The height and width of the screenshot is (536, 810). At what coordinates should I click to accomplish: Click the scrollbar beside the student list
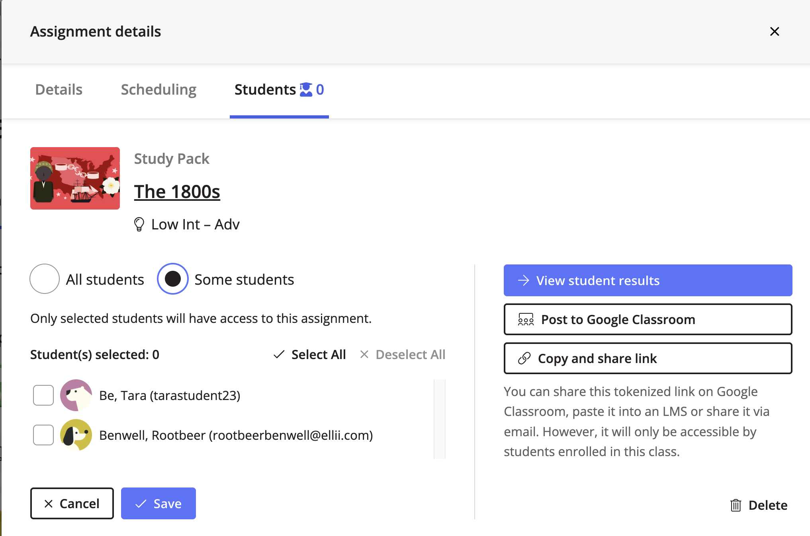pyautogui.click(x=440, y=418)
